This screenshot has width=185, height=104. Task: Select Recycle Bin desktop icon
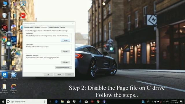click(5, 17)
